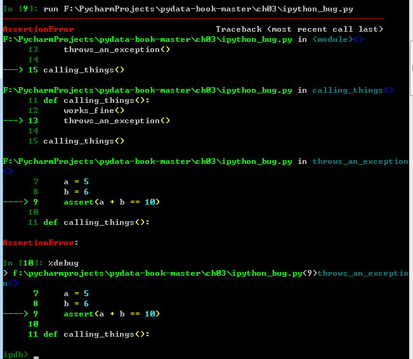This screenshot has width=413, height=359.
Task: Select the run ipython_bug.py command text
Action: [198, 9]
